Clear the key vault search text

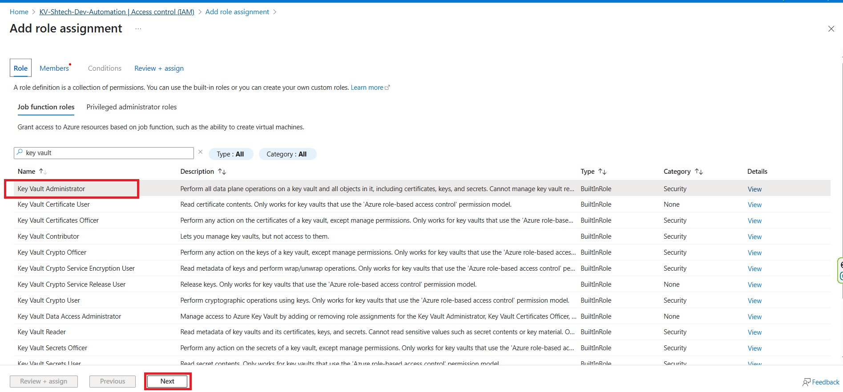(x=200, y=152)
